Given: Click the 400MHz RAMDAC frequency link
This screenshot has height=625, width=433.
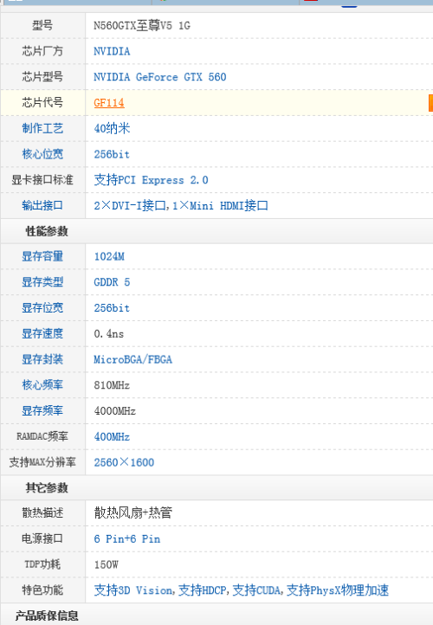Looking at the screenshot, I should (112, 437).
